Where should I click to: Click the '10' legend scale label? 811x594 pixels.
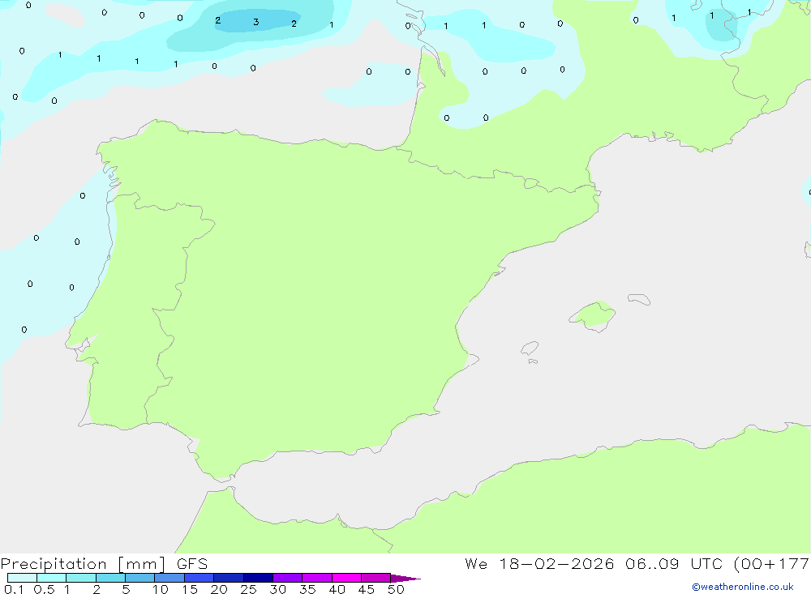[161, 589]
